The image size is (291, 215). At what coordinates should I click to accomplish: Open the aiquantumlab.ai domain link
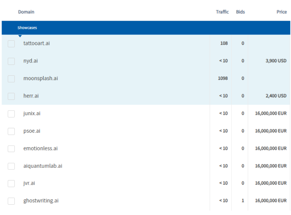(x=43, y=166)
